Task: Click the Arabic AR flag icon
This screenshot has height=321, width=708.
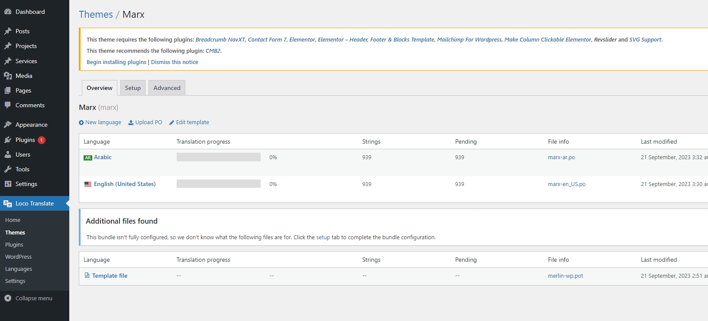Action: tap(88, 157)
